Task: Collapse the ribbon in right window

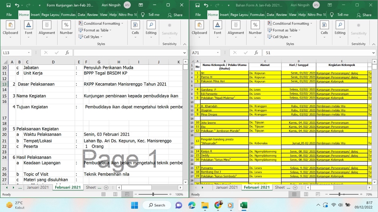Action: tap(374, 44)
